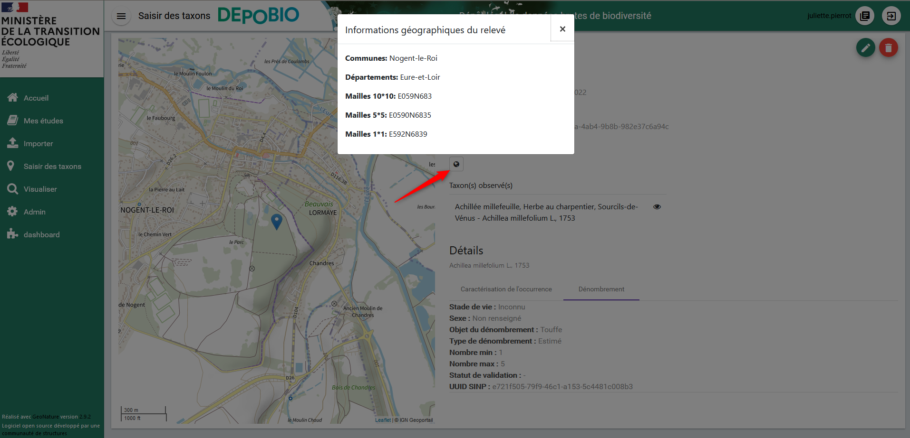Screen dimensions: 910x438
Task: Open the documentation icon near username
Action: [x=865, y=16]
